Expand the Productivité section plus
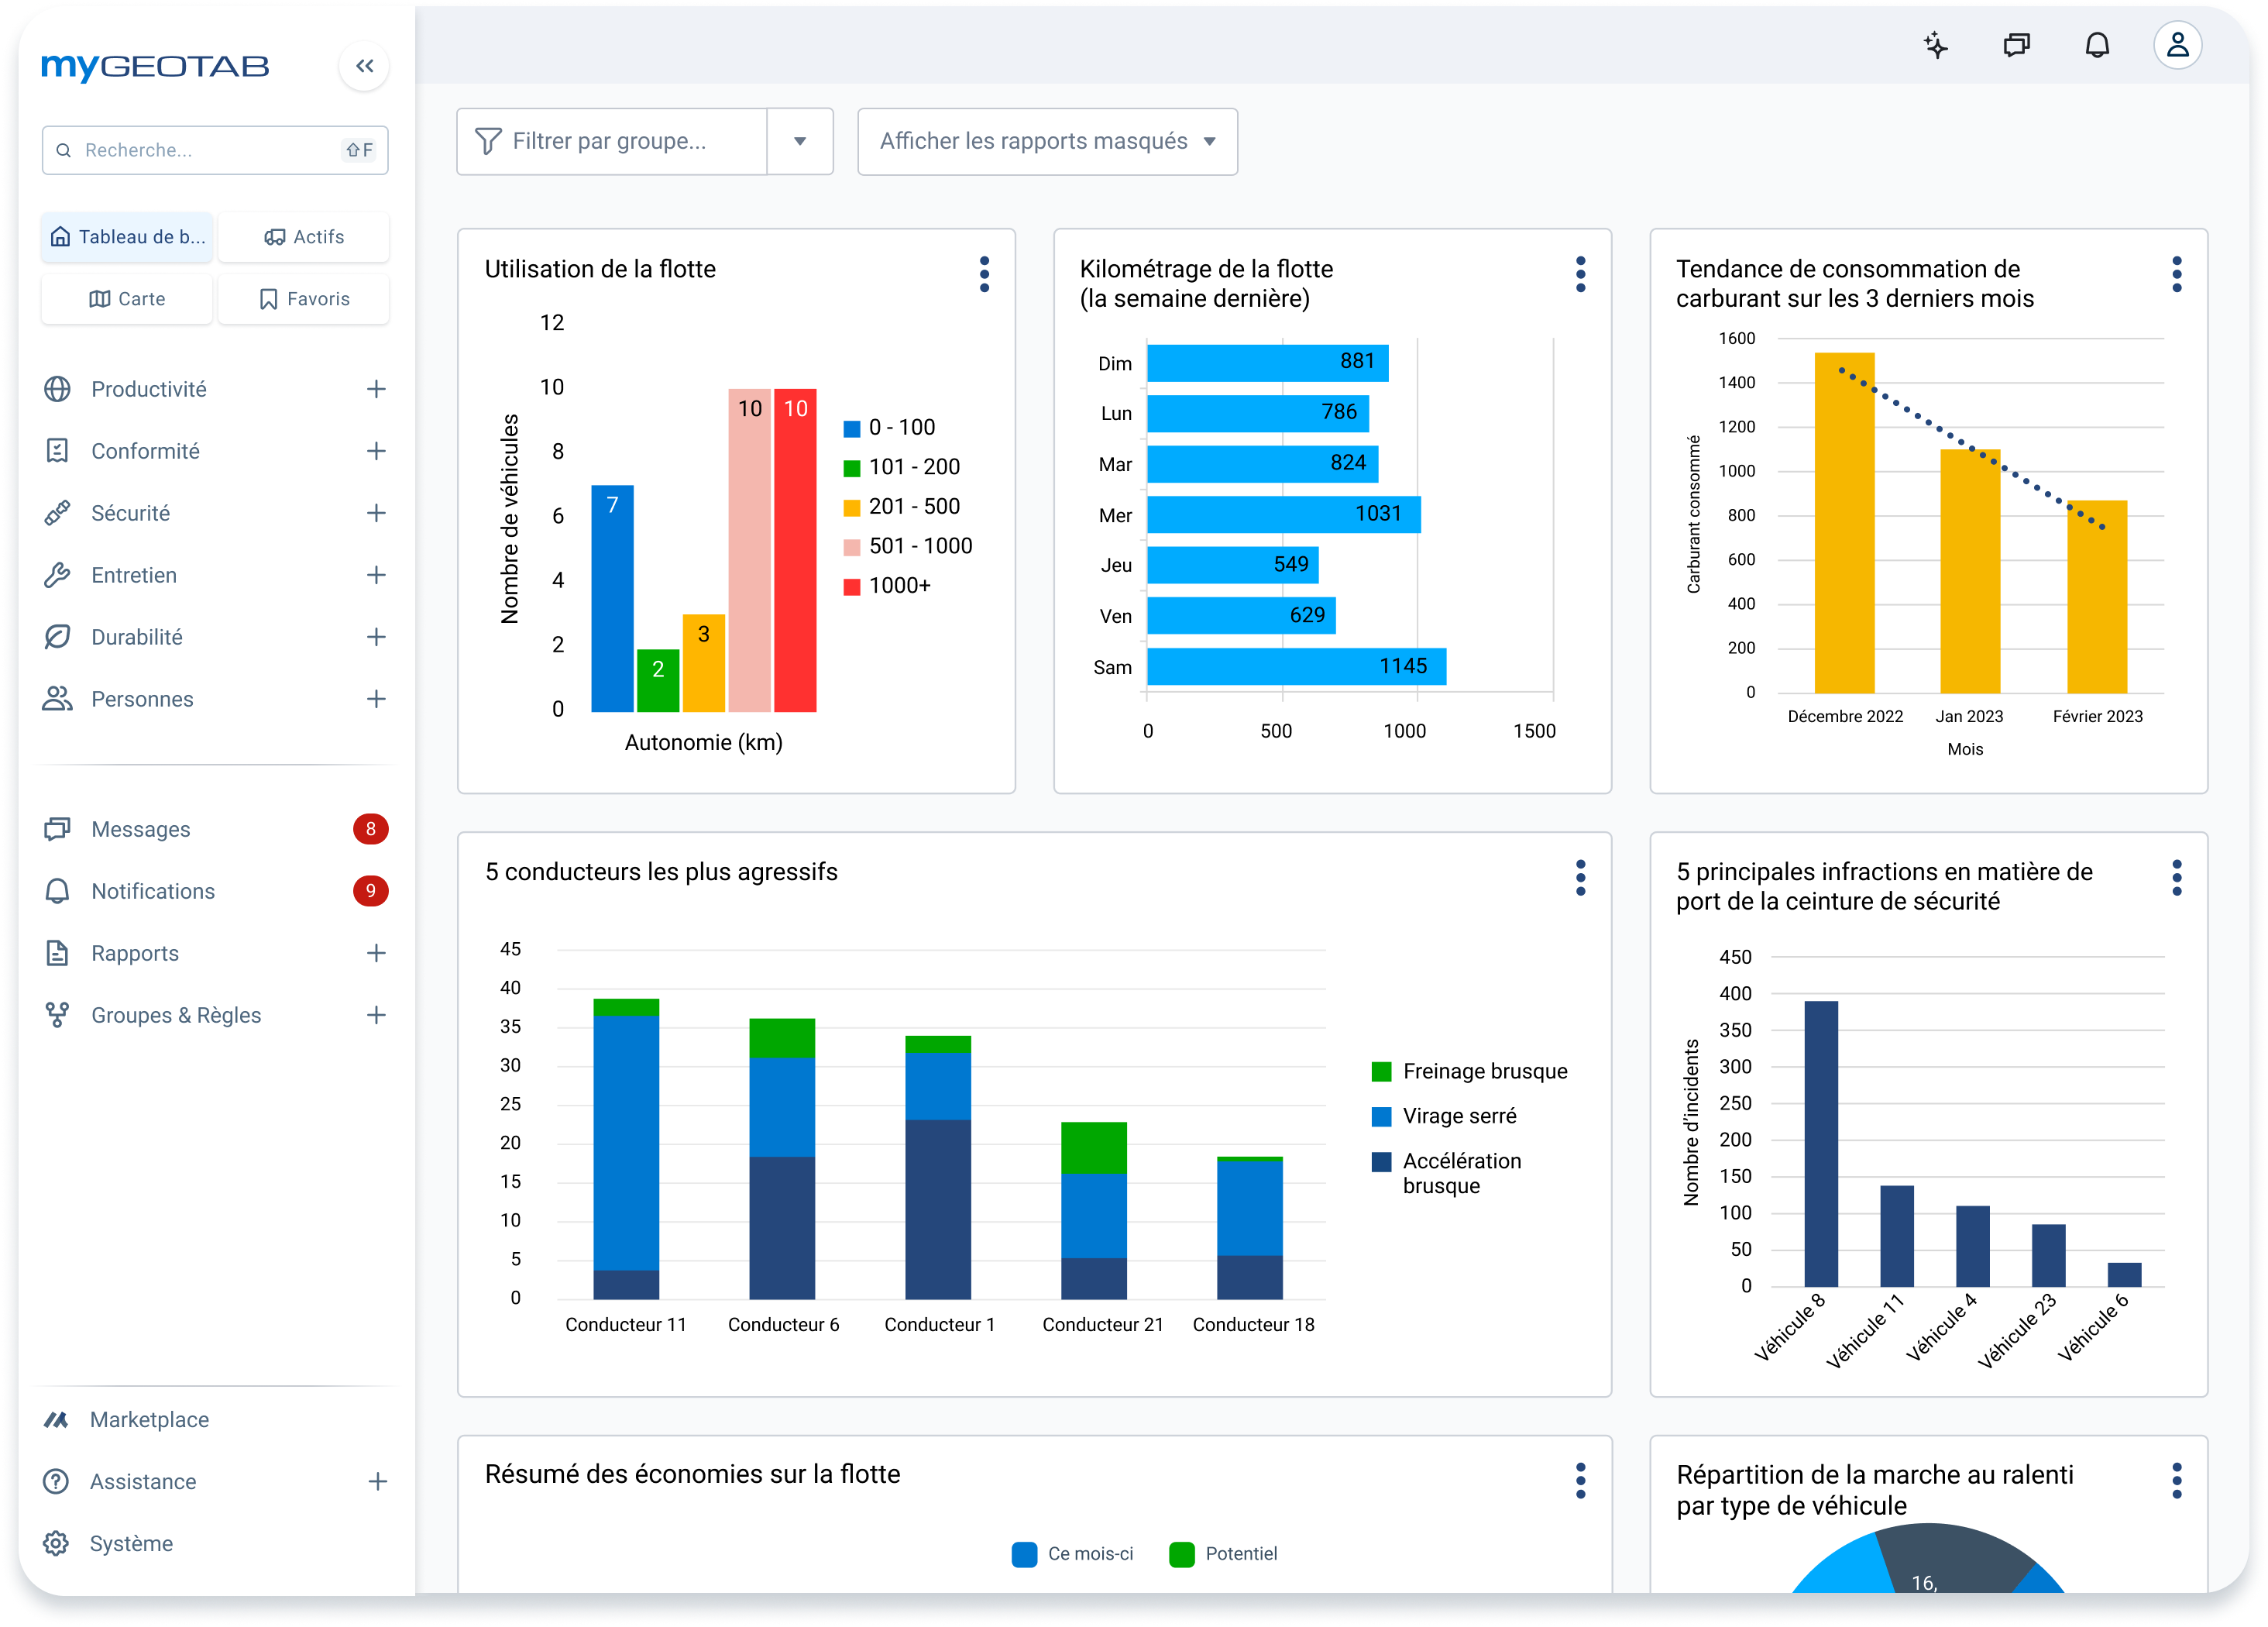This screenshot has width=2268, height=1627. click(x=376, y=389)
